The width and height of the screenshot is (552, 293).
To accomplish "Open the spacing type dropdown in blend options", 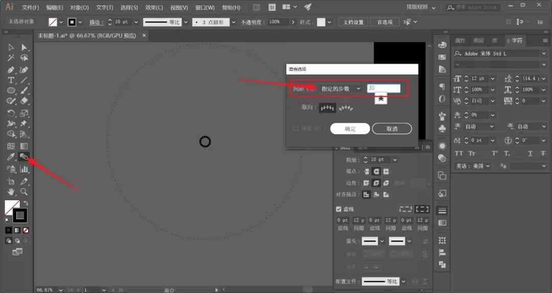I will coord(340,89).
